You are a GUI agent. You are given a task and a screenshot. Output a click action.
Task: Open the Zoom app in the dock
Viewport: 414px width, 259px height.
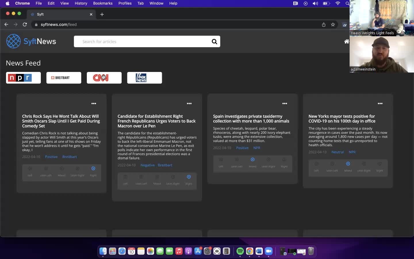pyautogui.click(x=269, y=251)
